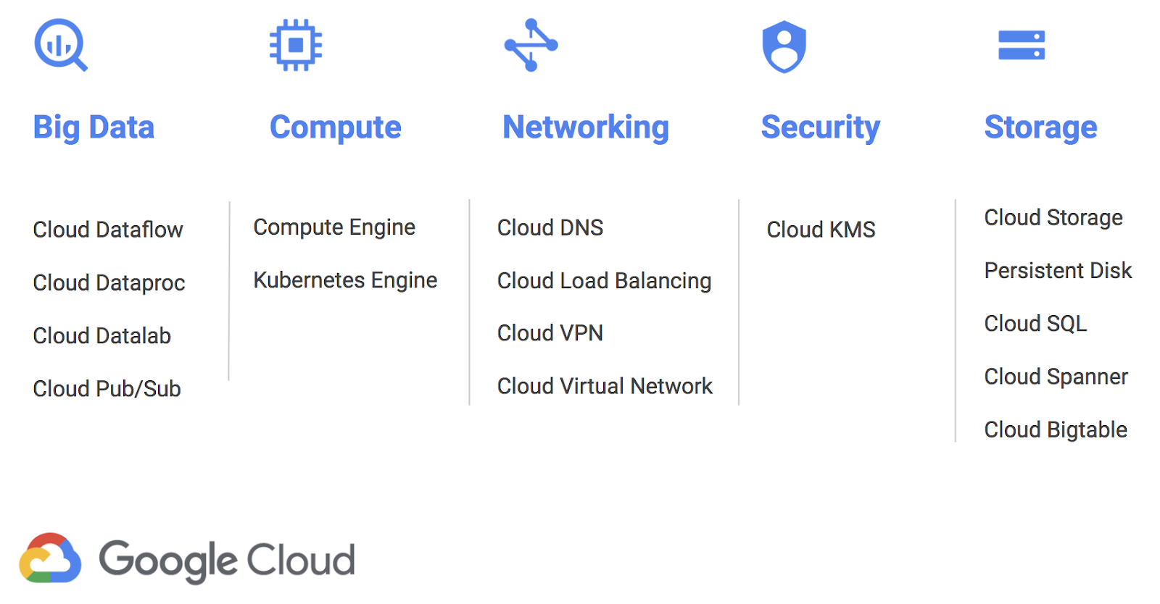Screen dimensions: 1160x604
Task: Click the Security shield icon
Action: pyautogui.click(x=784, y=46)
